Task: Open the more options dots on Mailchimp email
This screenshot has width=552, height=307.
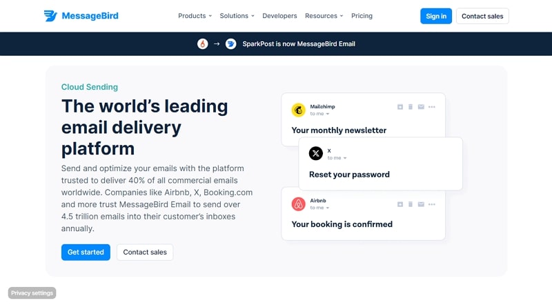Action: pos(432,107)
